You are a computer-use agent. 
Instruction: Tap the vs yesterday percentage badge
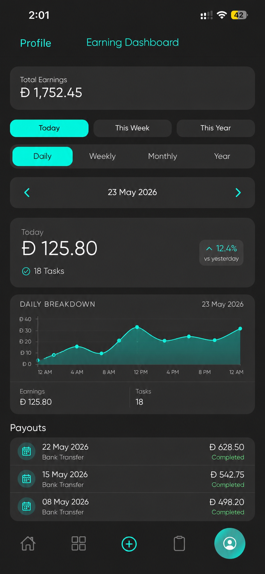(x=221, y=253)
